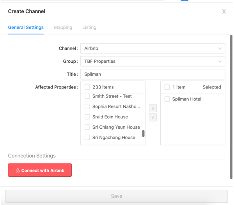The image size is (234, 205).
Task: Select the Sophia Resort Nakho checkbox
Action: click(x=87, y=106)
